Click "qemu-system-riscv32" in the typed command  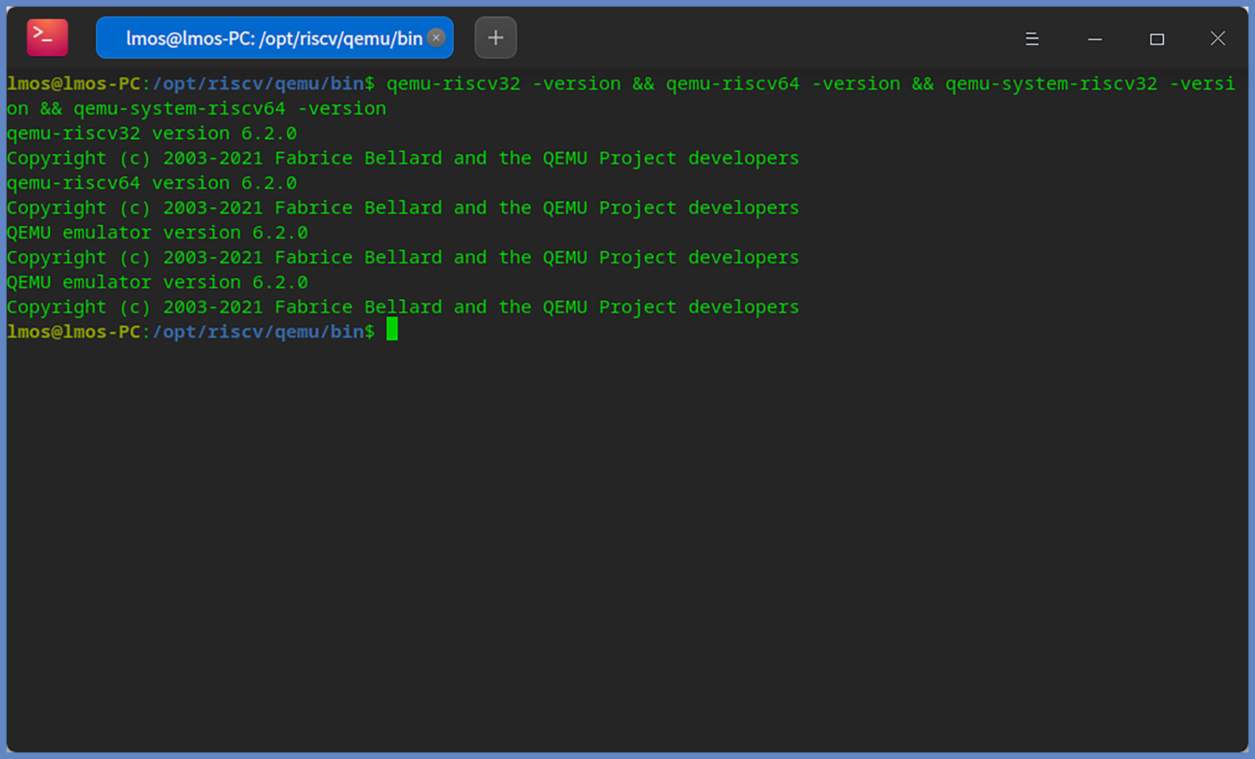pos(1051,84)
